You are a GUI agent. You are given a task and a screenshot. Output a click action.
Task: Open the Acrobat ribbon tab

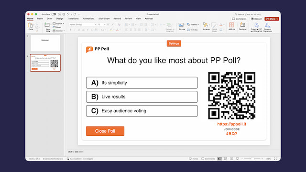149,19
